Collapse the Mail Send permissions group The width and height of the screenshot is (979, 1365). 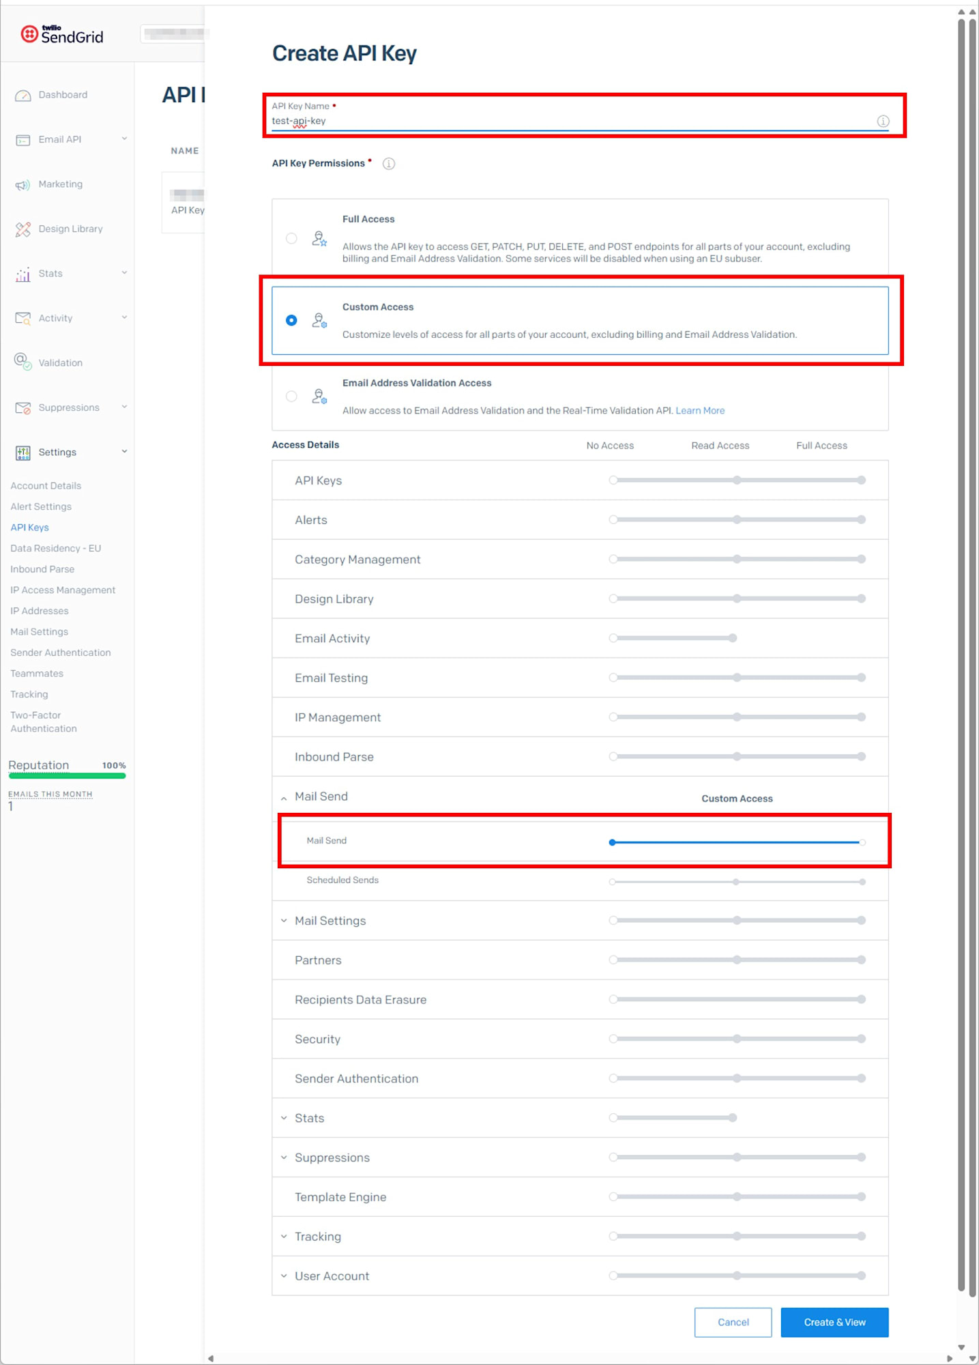click(x=284, y=798)
